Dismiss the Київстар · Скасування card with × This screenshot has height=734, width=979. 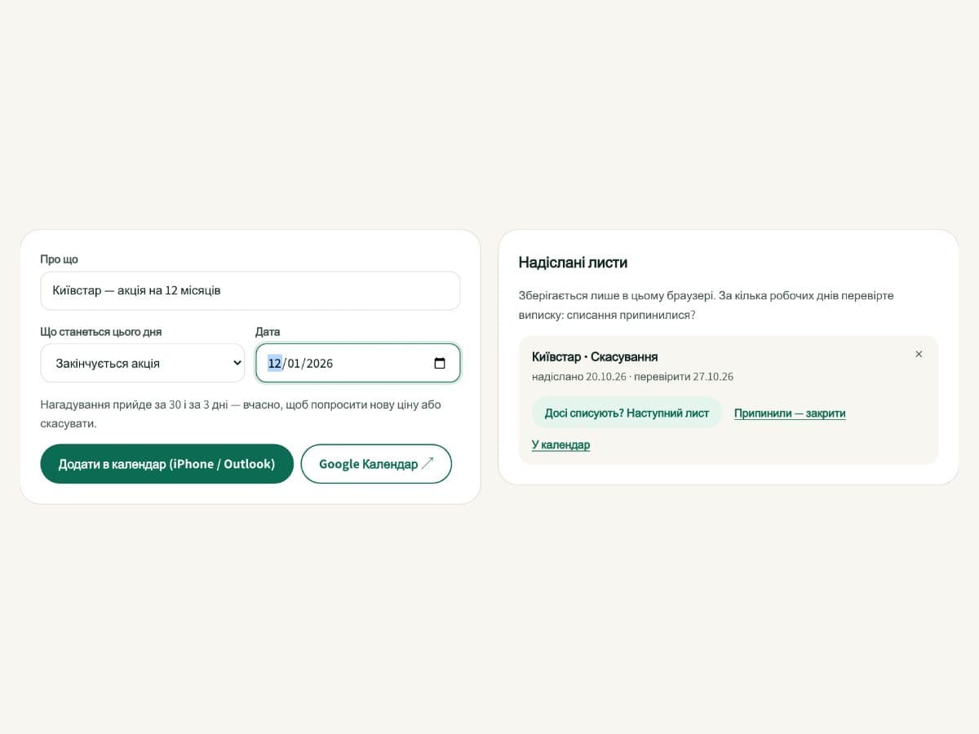click(x=919, y=354)
